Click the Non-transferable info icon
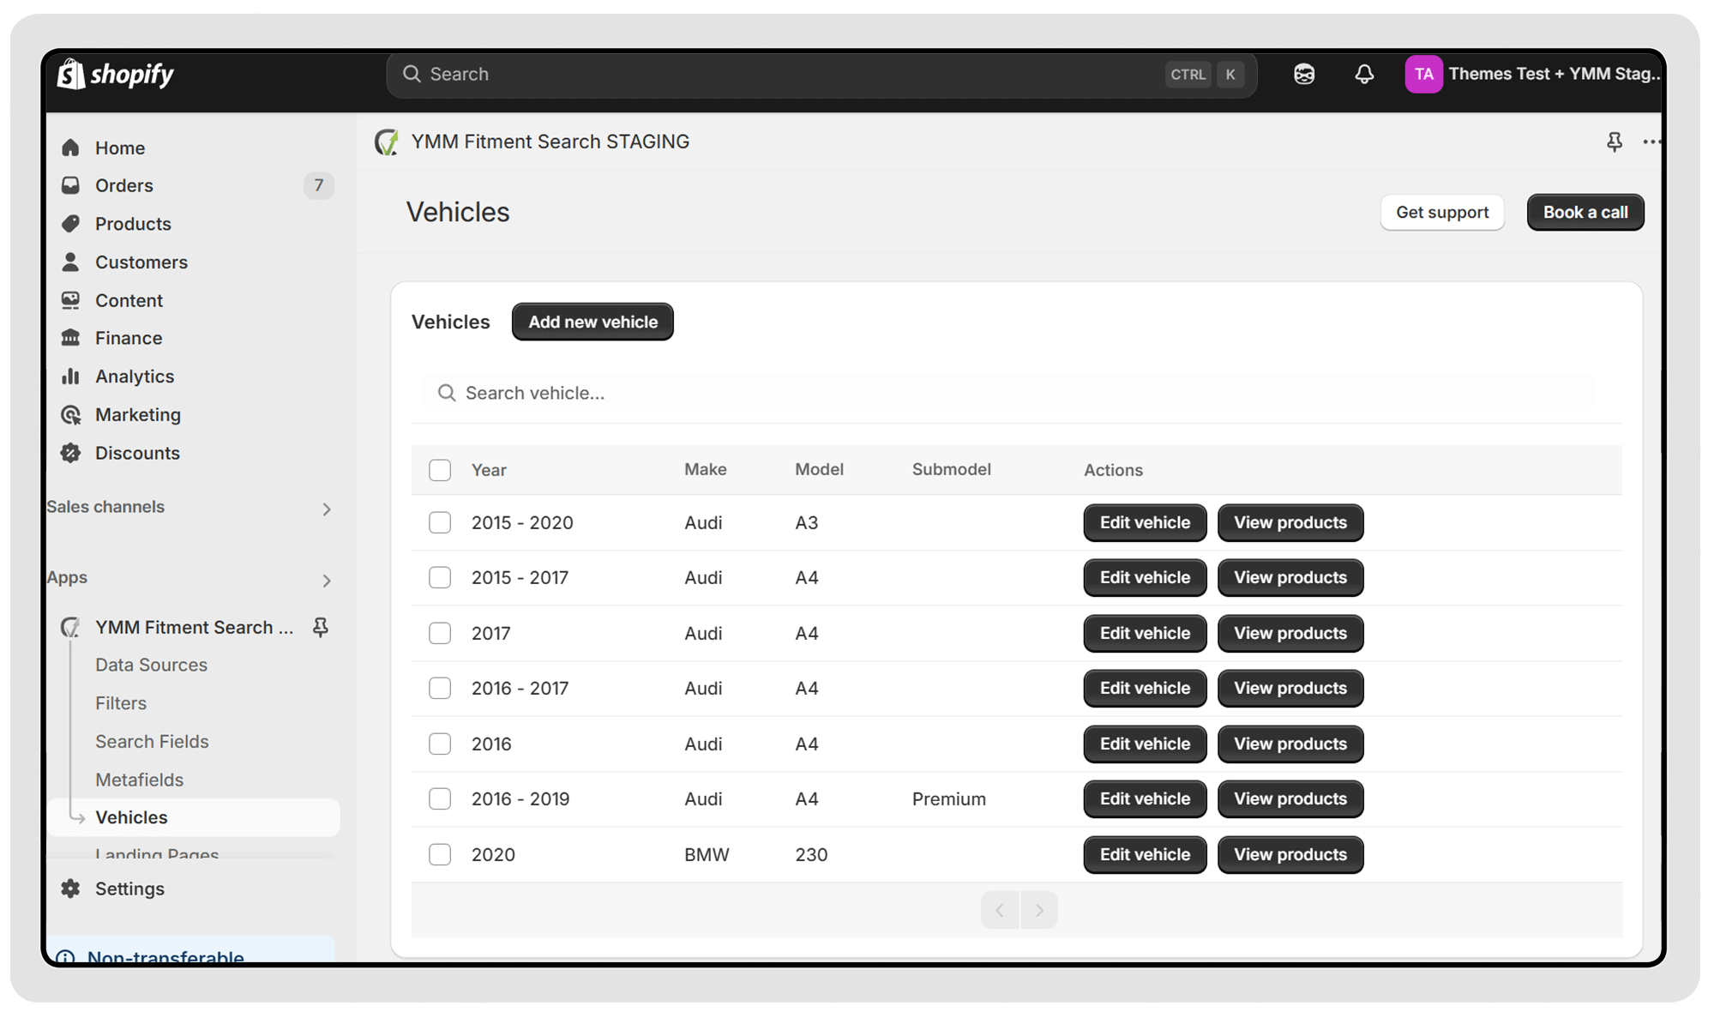 click(x=65, y=956)
